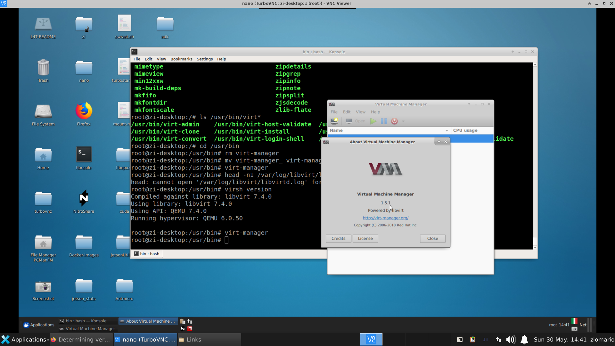Click the network arrows tray icon in inner panel
The width and height of the screenshot is (615, 346).
(190, 321)
